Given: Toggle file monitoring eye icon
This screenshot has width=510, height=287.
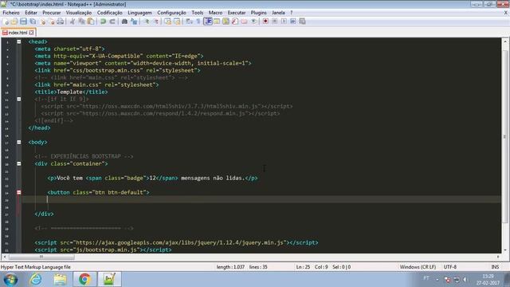Looking at the screenshot, I should (253, 22).
